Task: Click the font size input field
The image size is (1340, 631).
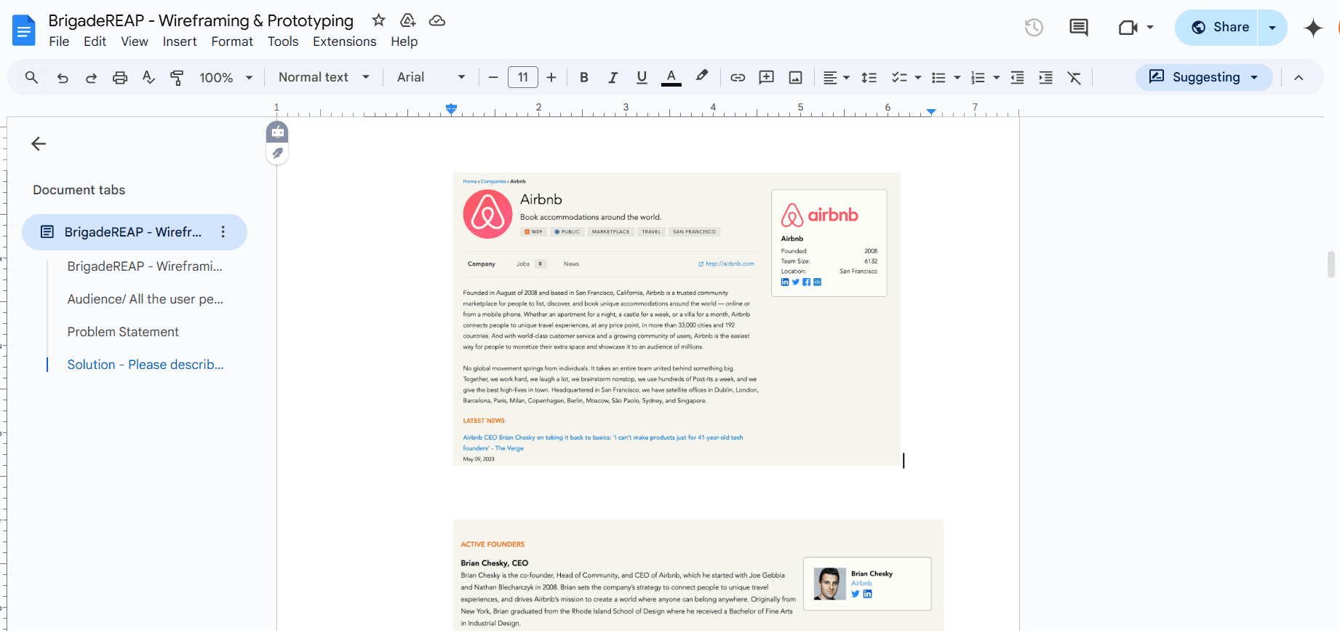Action: (x=522, y=77)
